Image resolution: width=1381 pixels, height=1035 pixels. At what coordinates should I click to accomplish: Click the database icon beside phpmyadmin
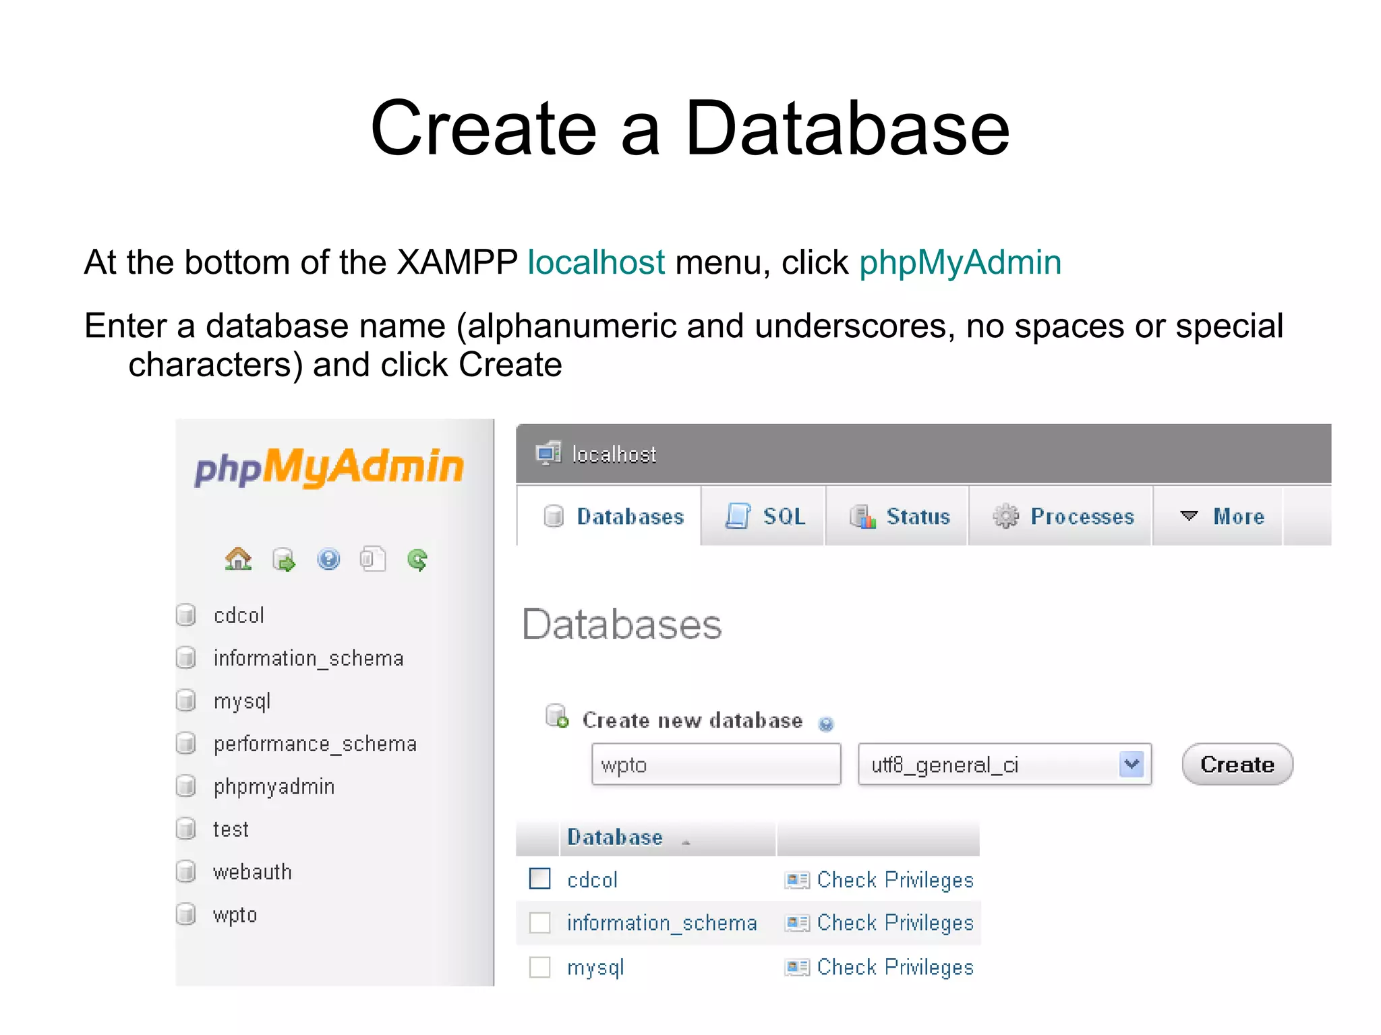coord(186,786)
